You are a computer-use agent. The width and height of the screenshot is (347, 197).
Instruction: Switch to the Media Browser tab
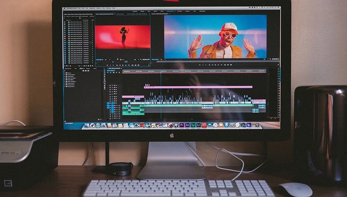click(68, 69)
